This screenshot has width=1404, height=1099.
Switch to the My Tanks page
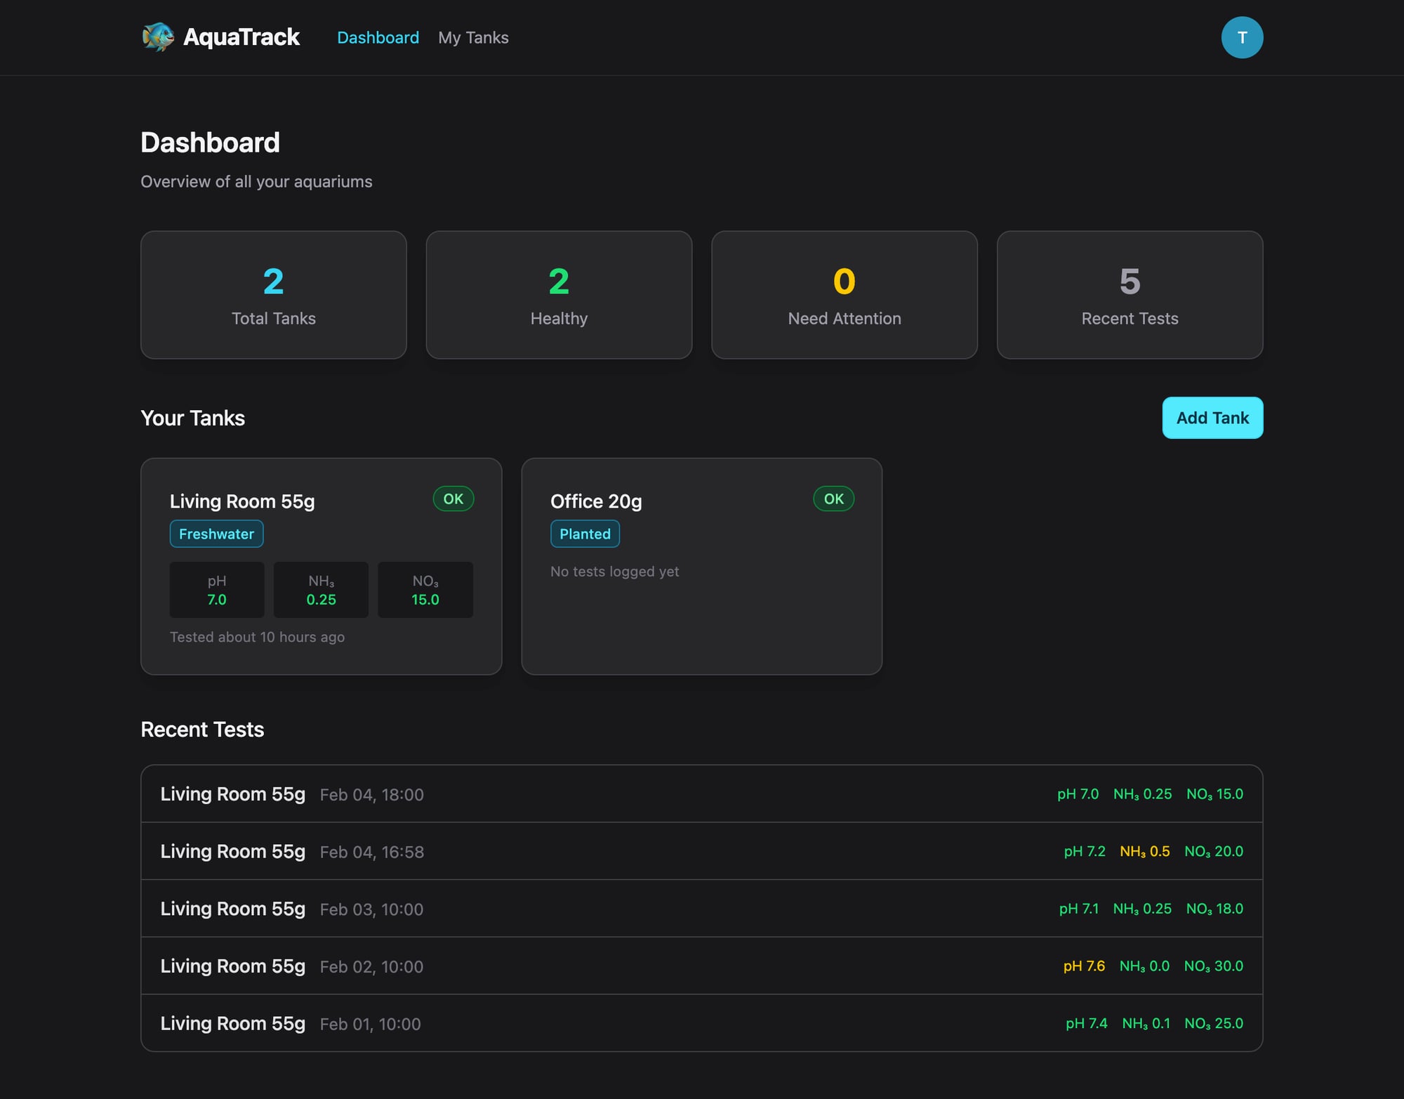point(473,37)
